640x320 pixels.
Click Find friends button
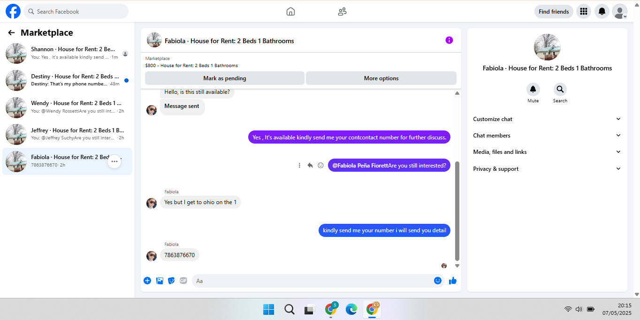[554, 12]
